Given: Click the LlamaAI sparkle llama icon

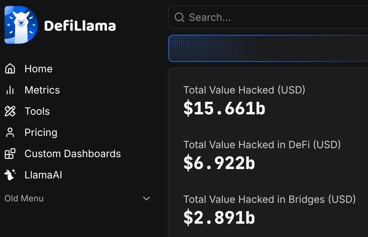Looking at the screenshot, I should tap(10, 175).
